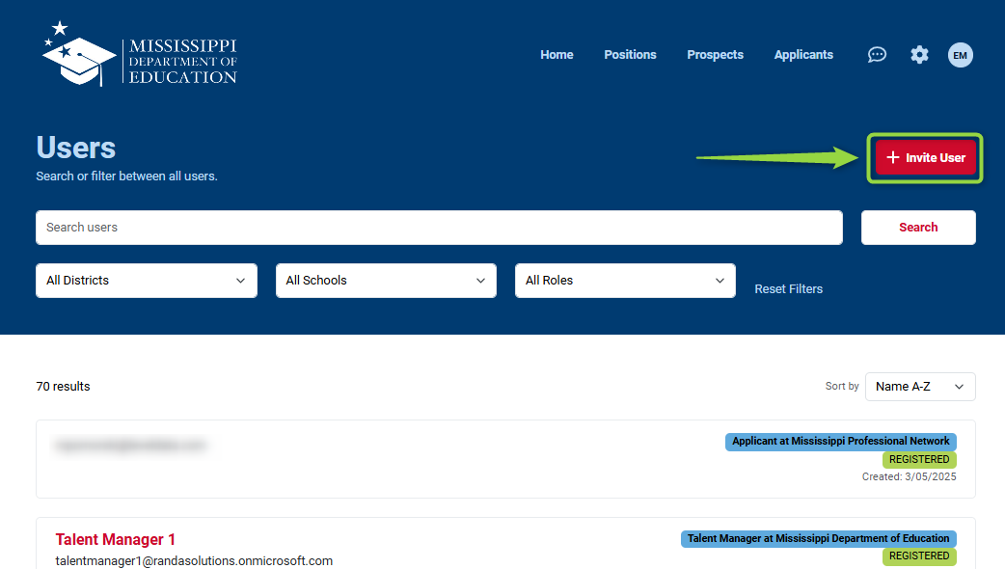This screenshot has height=569, width=1005.
Task: Select the Applicant at Mississippi Professional Network tag
Action: coord(840,442)
